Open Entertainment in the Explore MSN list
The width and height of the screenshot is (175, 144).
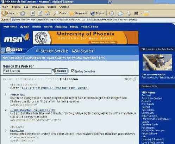(149, 116)
